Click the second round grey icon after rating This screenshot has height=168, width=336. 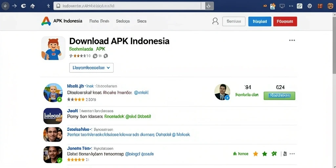pyautogui.click(x=105, y=56)
